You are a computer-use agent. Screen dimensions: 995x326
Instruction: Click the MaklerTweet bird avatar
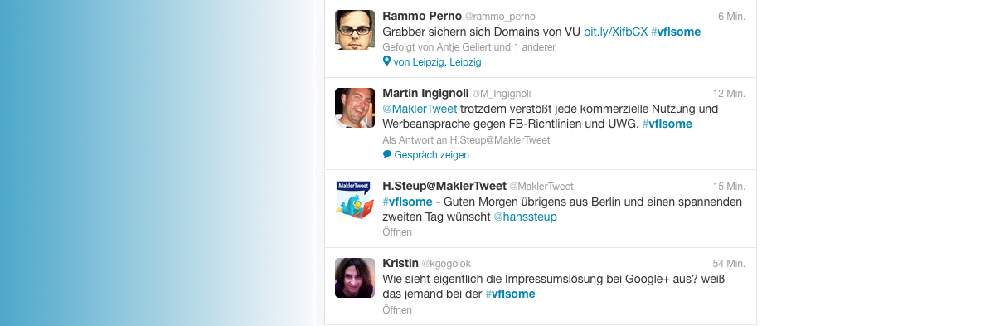[x=355, y=200]
